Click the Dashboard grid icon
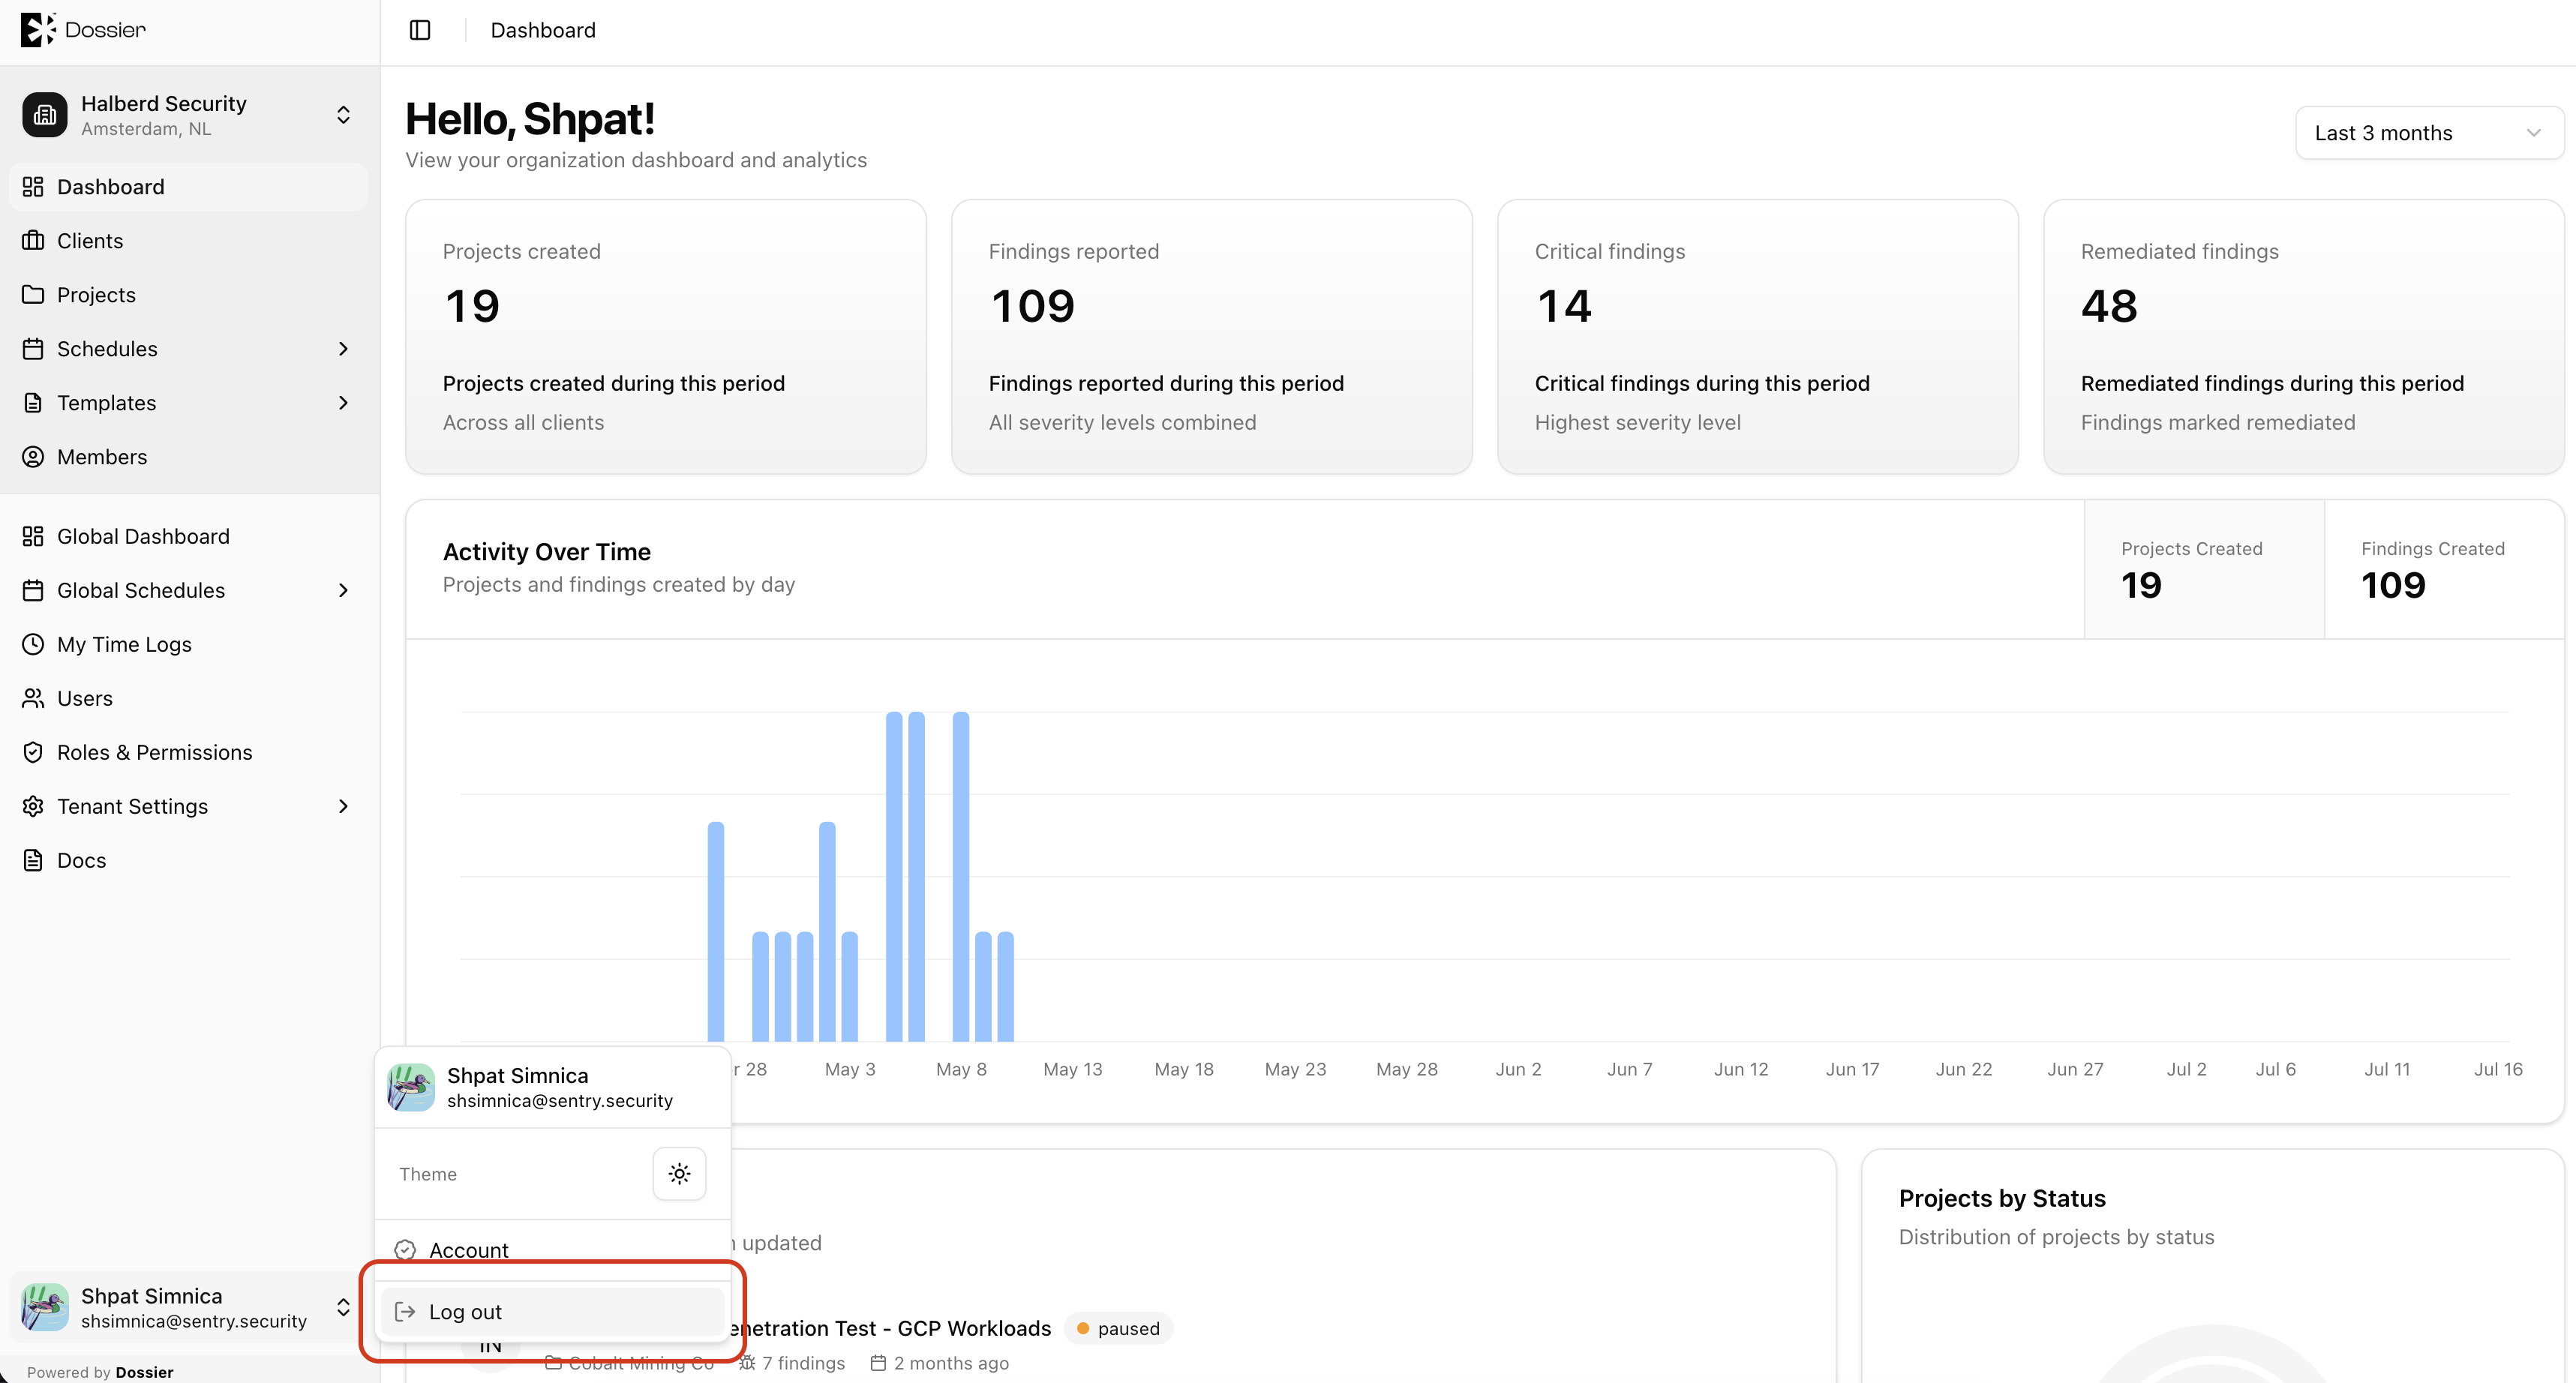The width and height of the screenshot is (2576, 1383). pyautogui.click(x=33, y=187)
